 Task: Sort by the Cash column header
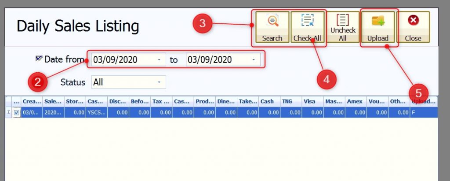(269, 101)
